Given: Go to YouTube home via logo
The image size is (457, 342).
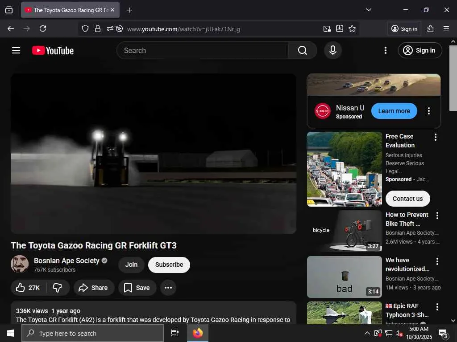Looking at the screenshot, I should click(x=53, y=51).
